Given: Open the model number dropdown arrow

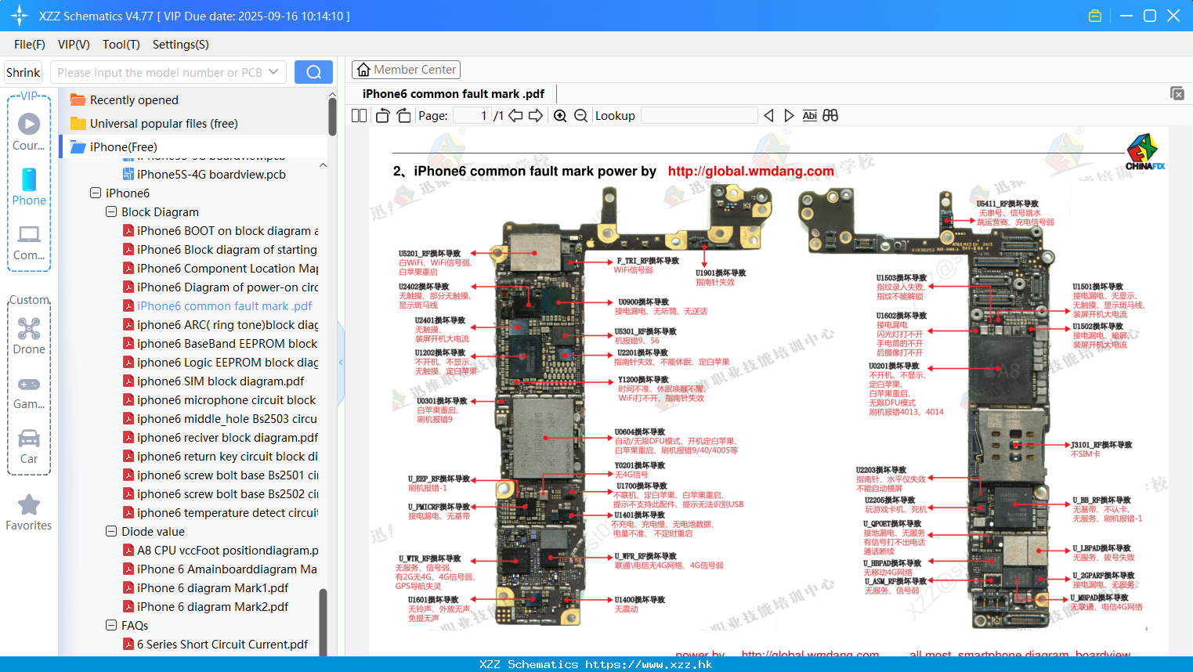Looking at the screenshot, I should pos(273,72).
